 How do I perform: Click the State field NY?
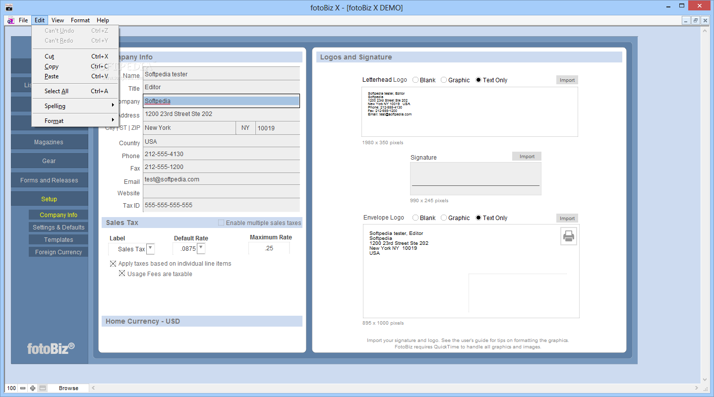[x=245, y=128]
